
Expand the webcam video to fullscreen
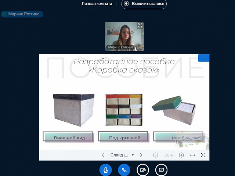pos(140,26)
